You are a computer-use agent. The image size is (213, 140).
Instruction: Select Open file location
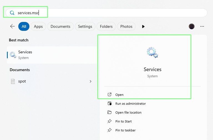(128, 112)
